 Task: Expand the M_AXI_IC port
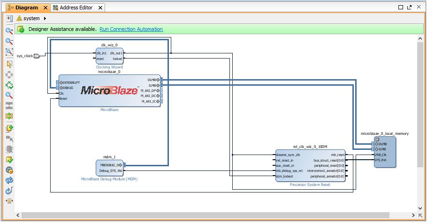158,101
